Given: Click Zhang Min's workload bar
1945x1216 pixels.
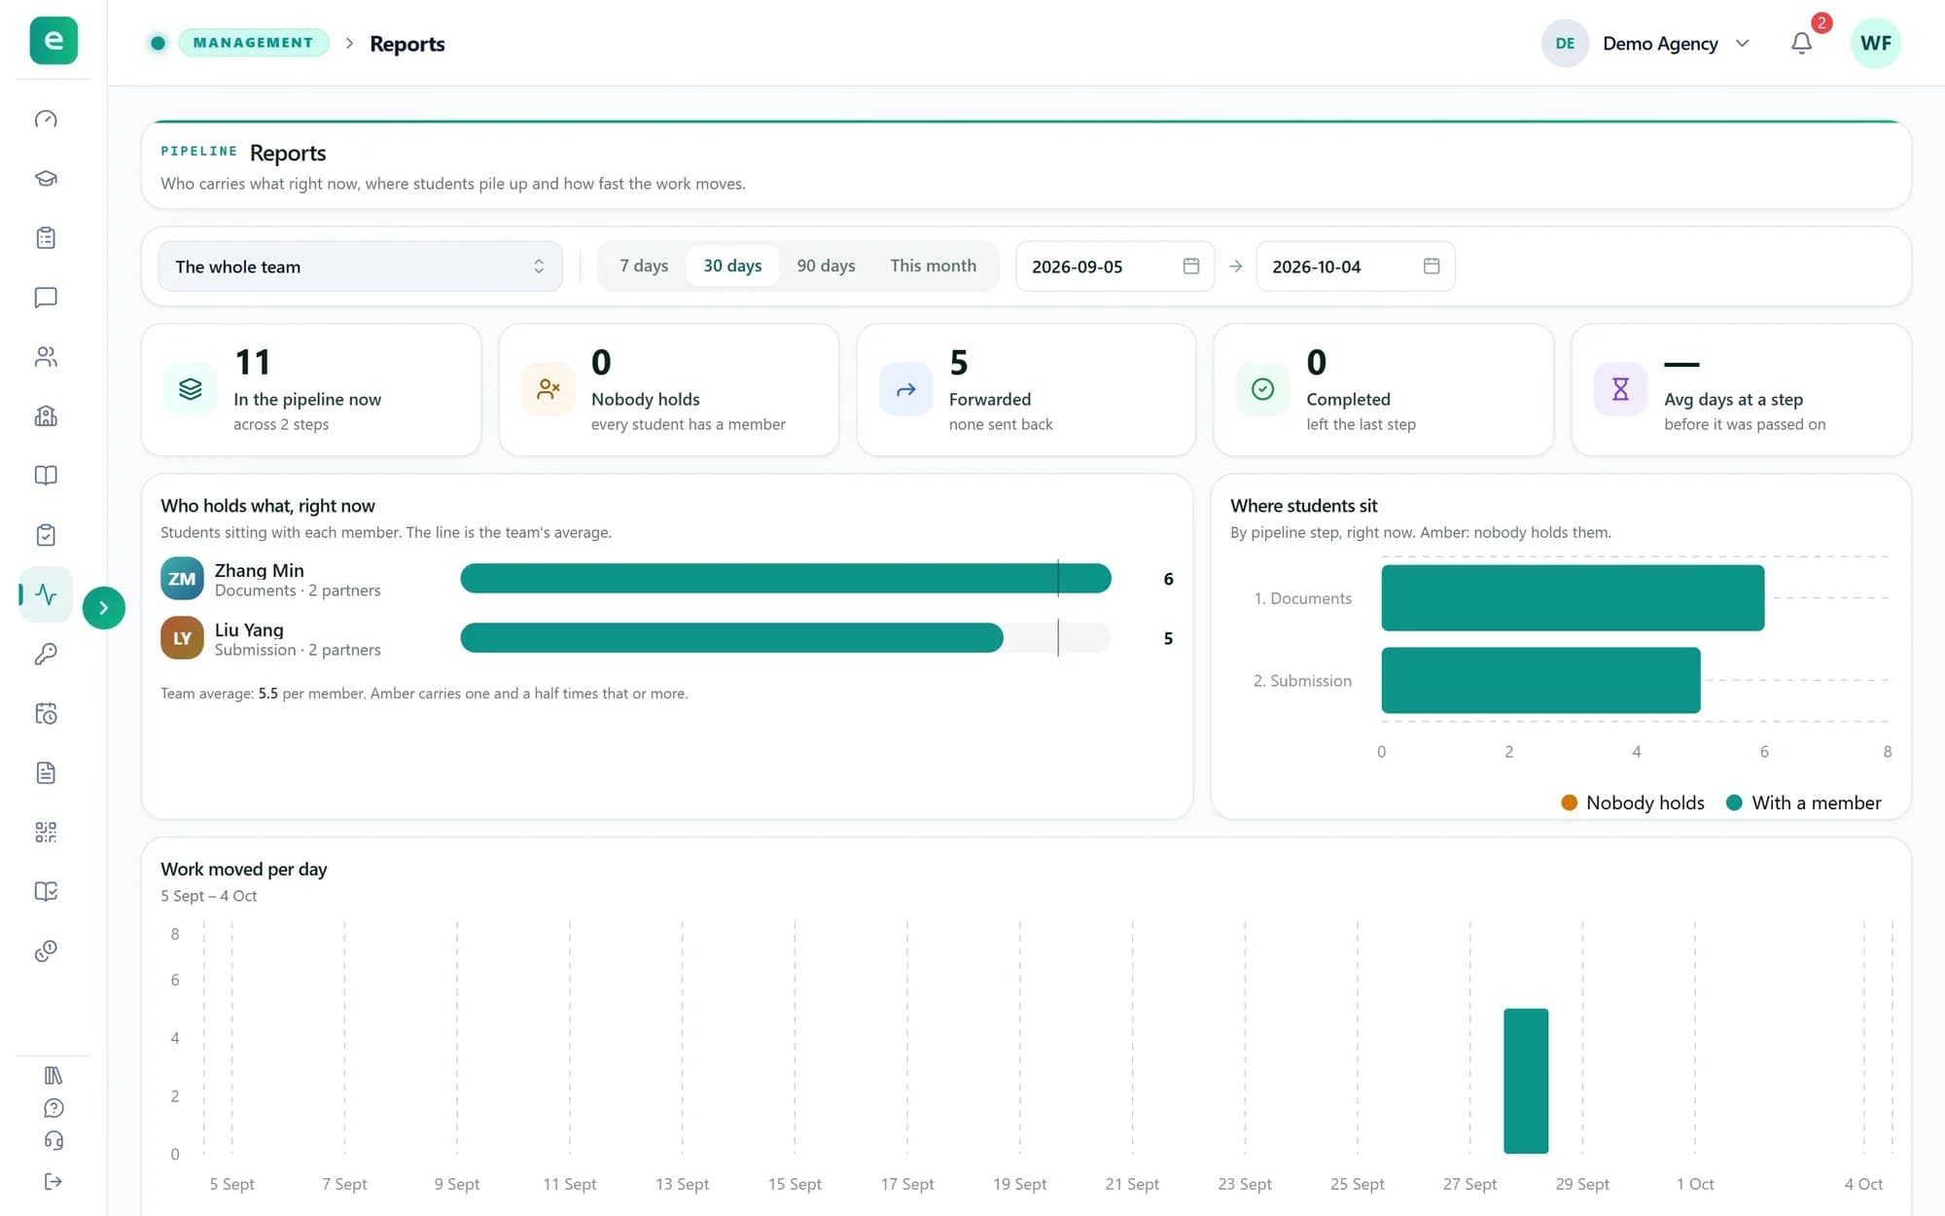Looking at the screenshot, I should point(785,578).
